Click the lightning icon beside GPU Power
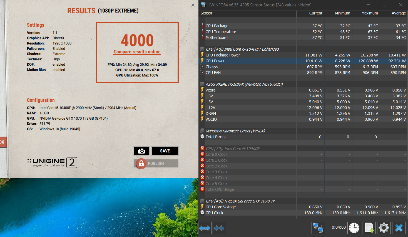This screenshot has width=408, height=237. click(202, 61)
